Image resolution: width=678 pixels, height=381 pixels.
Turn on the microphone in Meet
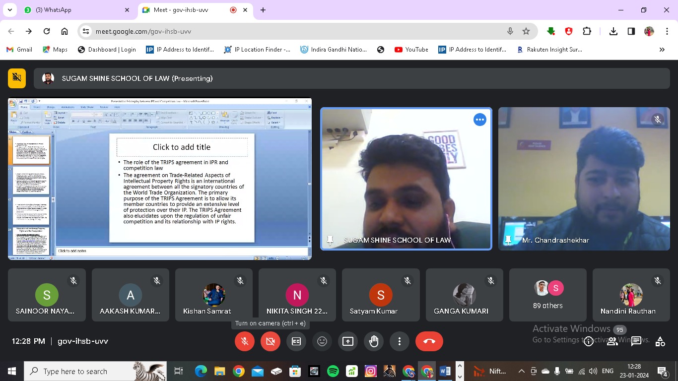click(x=244, y=341)
